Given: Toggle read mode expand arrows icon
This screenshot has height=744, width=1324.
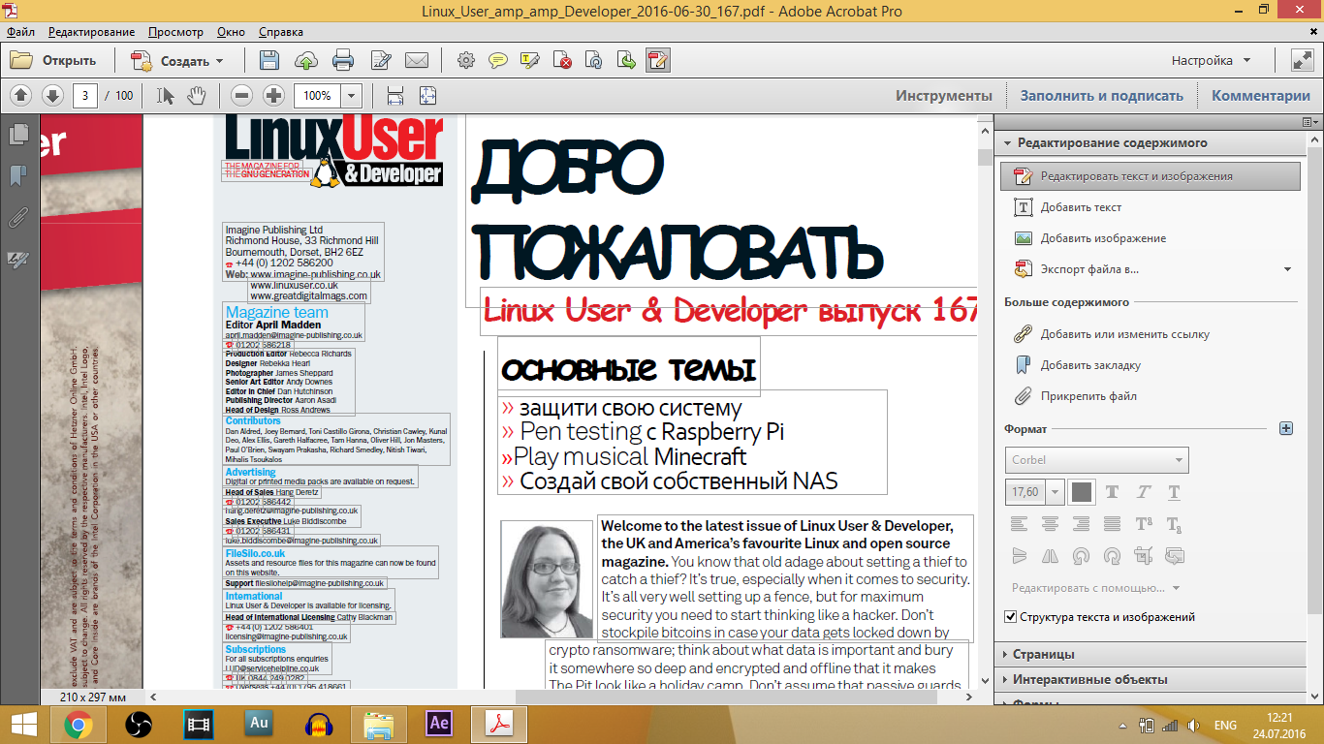Looking at the screenshot, I should click(1302, 60).
